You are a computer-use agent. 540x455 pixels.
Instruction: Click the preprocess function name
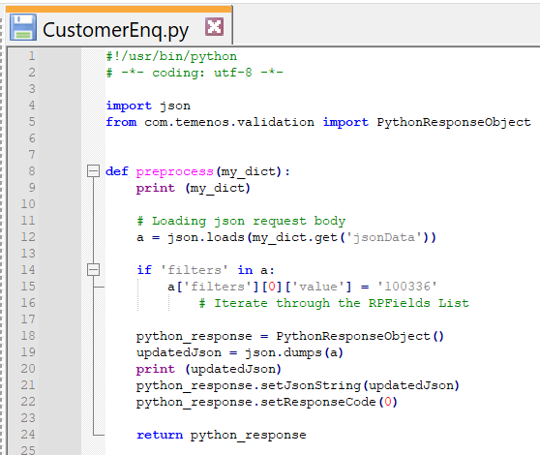(174, 171)
